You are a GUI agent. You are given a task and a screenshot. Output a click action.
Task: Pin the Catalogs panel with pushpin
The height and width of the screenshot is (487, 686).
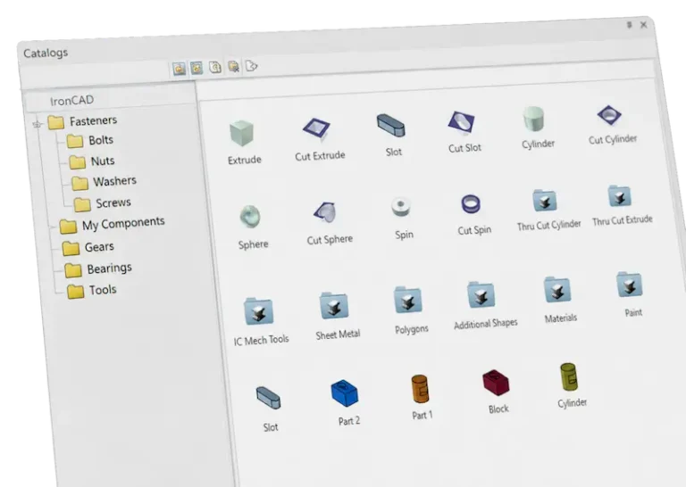coord(629,25)
